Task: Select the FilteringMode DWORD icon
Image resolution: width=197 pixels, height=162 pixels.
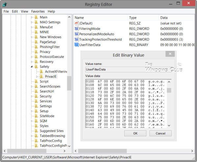Action: click(77, 28)
